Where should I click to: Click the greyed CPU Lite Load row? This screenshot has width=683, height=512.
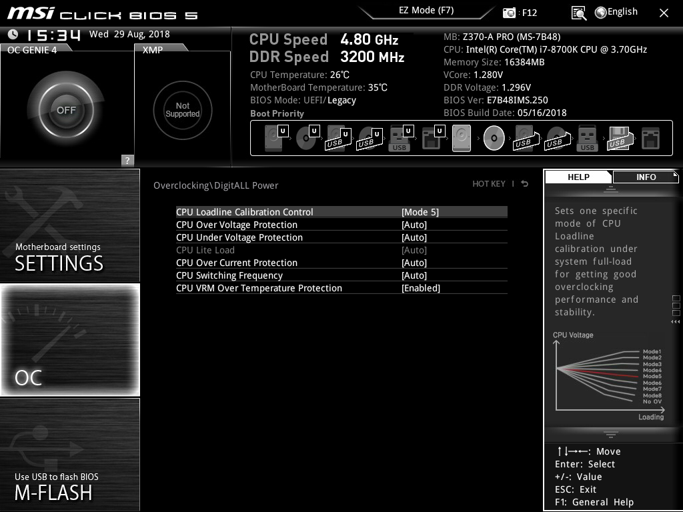[x=341, y=250]
